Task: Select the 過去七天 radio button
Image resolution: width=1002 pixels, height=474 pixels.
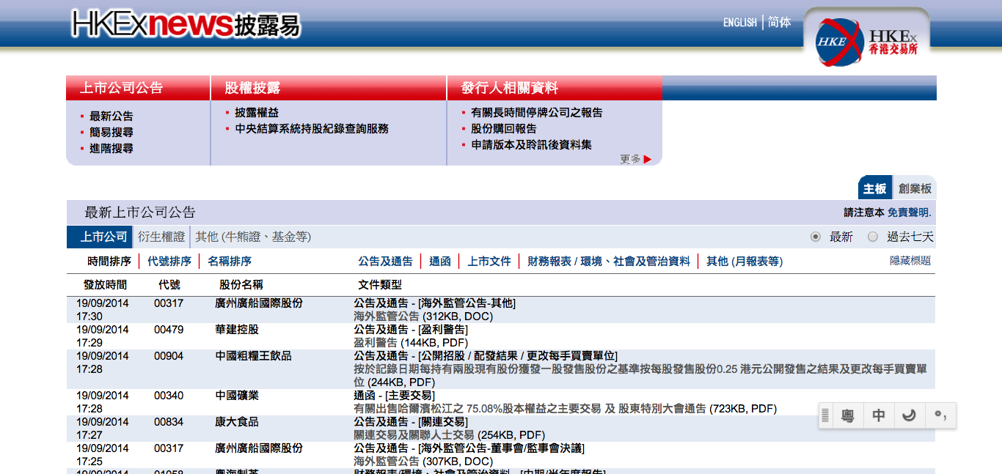Action: point(872,237)
